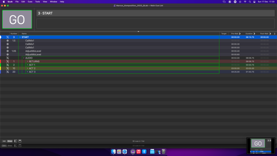Toggle the sidebar panel icon in footer
Image resolution: width=277 pixels, height=156 pixels.
(x=15, y=141)
